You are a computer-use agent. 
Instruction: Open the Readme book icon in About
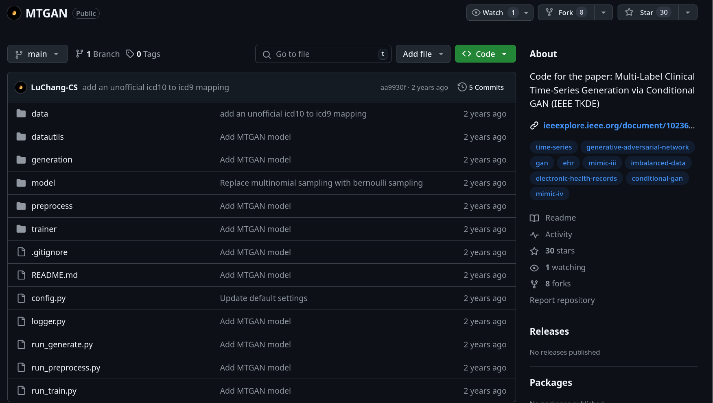pos(534,218)
